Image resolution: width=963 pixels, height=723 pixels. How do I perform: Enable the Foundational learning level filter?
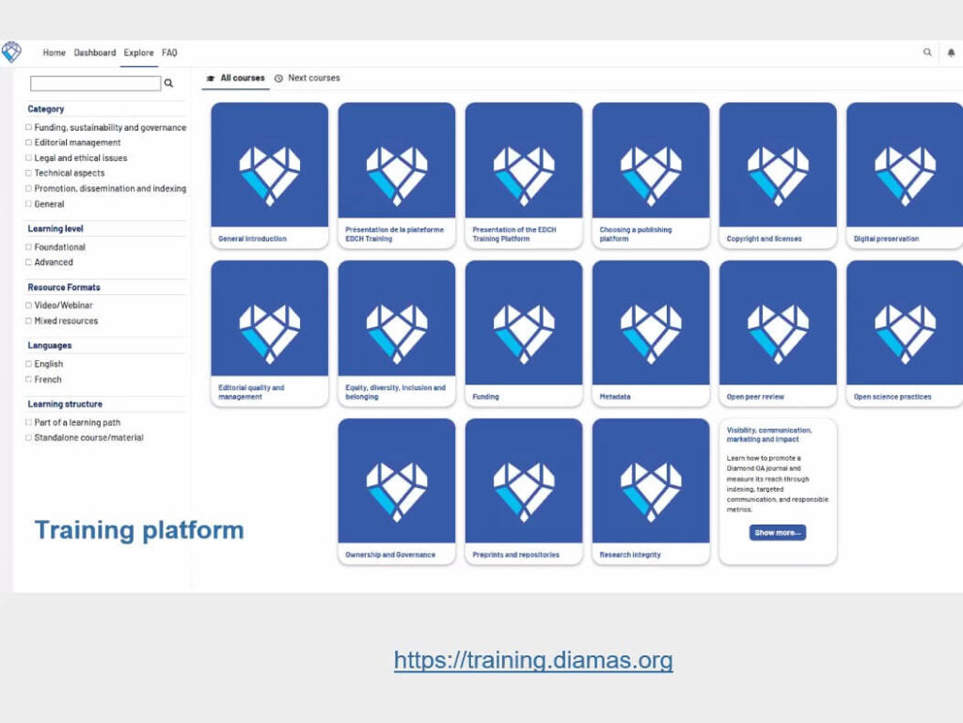pyautogui.click(x=28, y=246)
